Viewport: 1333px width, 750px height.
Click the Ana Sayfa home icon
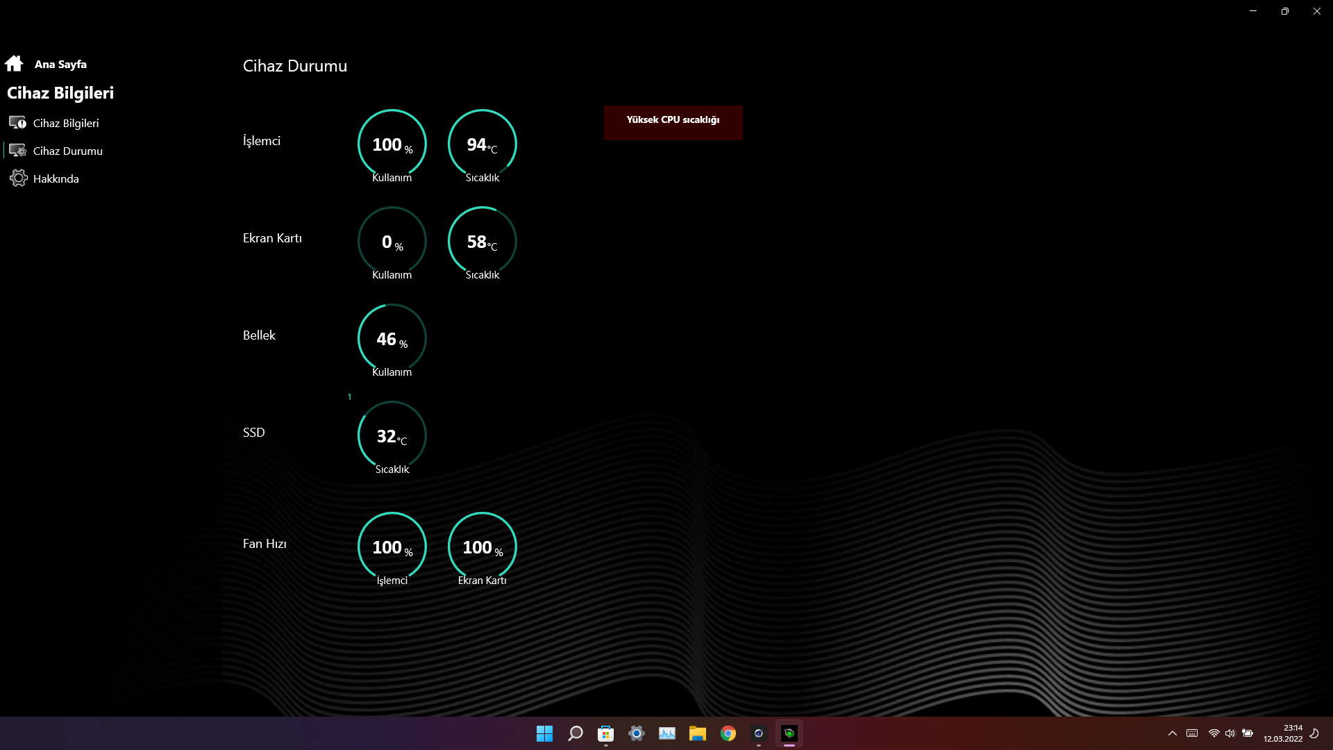point(14,64)
